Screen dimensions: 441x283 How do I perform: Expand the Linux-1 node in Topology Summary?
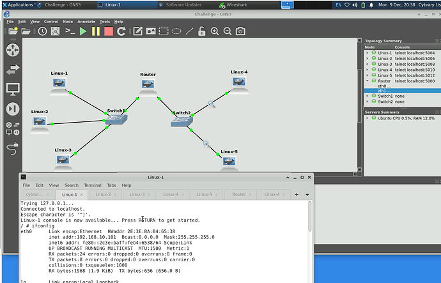[x=367, y=53]
